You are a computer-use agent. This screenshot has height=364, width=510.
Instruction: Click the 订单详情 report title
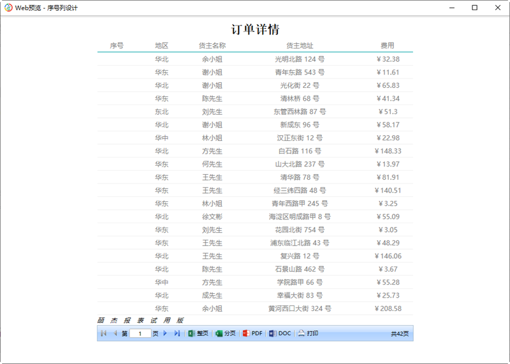point(255,30)
